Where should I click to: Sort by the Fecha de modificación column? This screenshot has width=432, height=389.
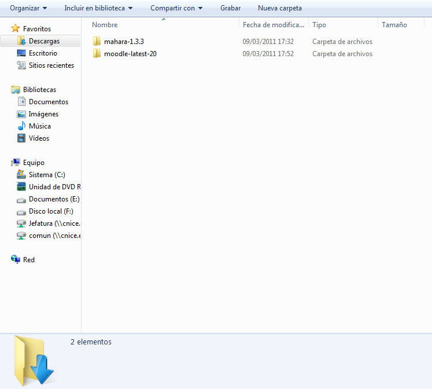tap(273, 25)
